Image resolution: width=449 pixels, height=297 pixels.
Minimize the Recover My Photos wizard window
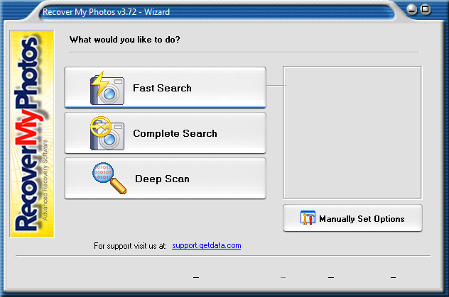(412, 10)
